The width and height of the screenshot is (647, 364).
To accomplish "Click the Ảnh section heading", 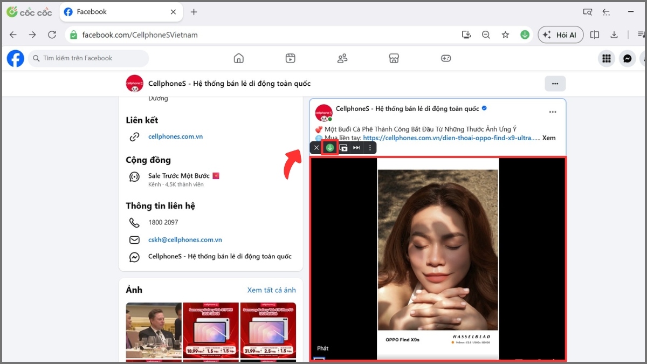I will [134, 290].
